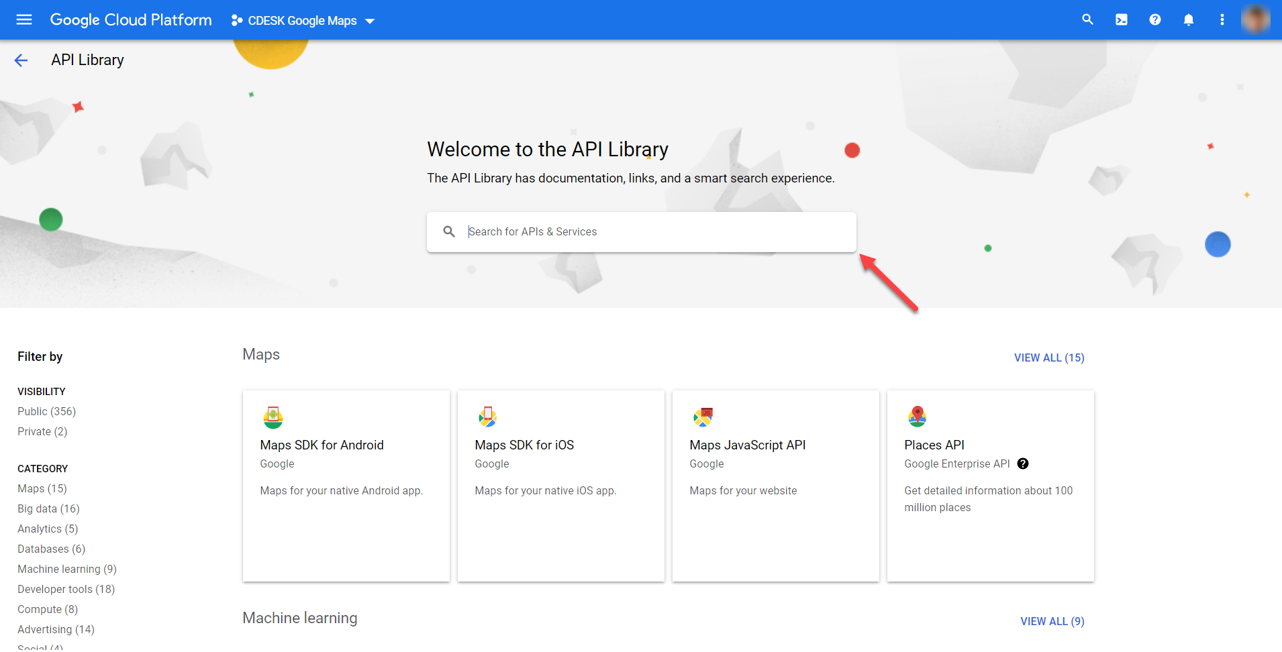Filter by Compute (8) category
This screenshot has height=652, width=1282.
pos(48,609)
